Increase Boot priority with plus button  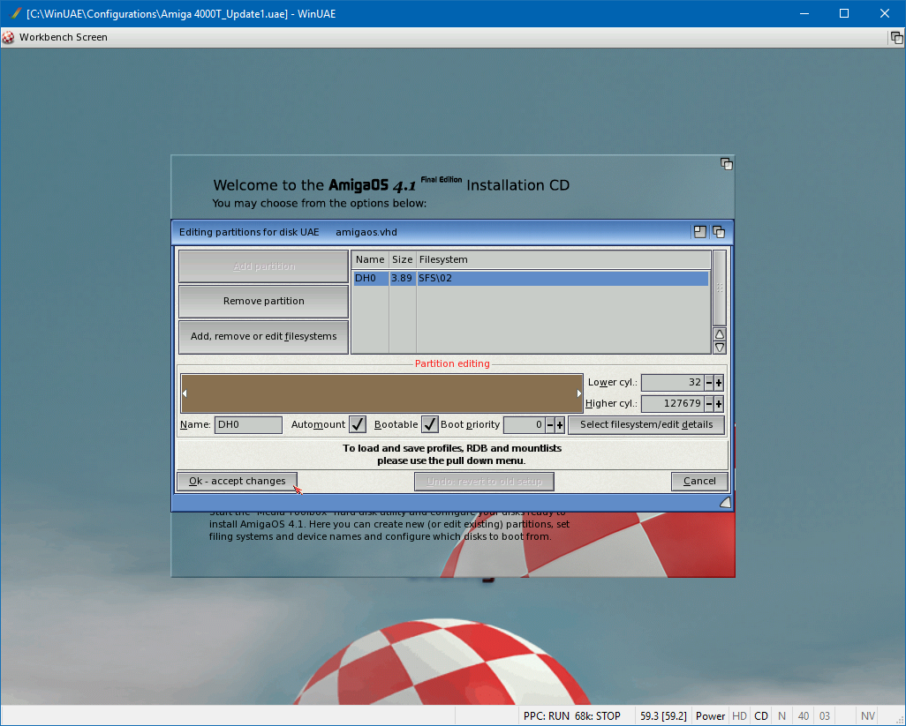[x=560, y=425]
